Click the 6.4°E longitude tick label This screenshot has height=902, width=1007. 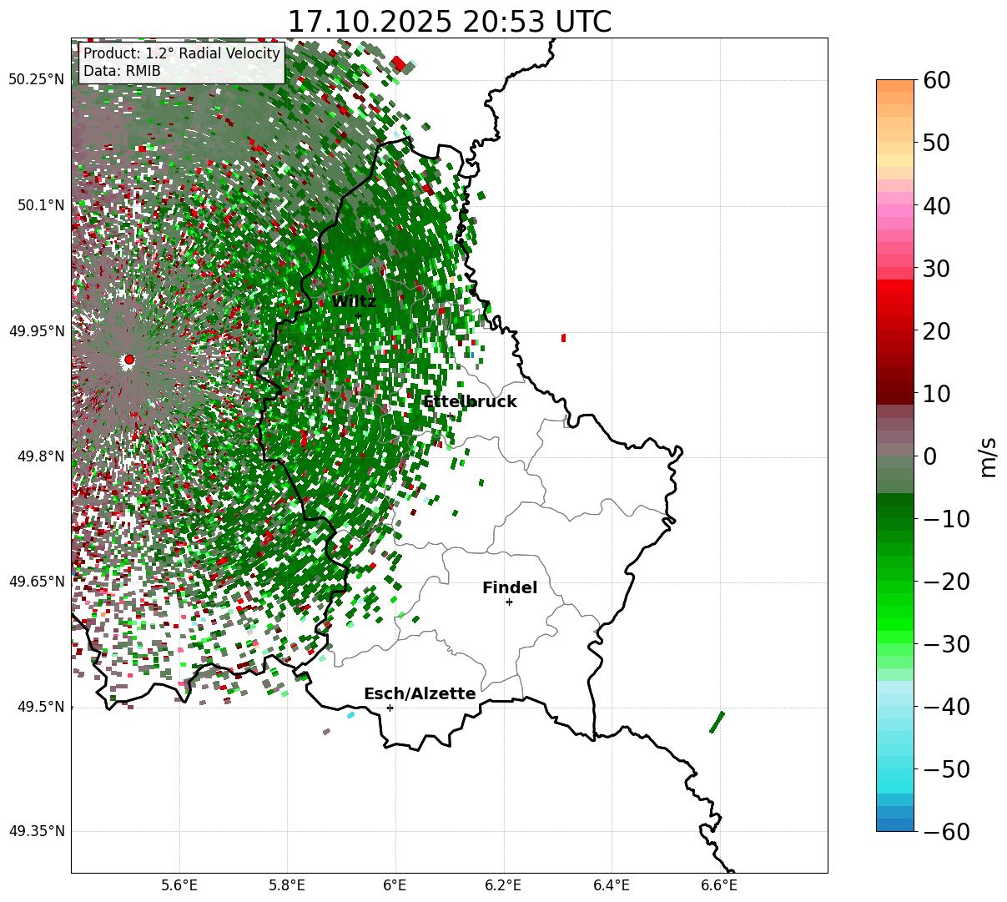click(611, 885)
